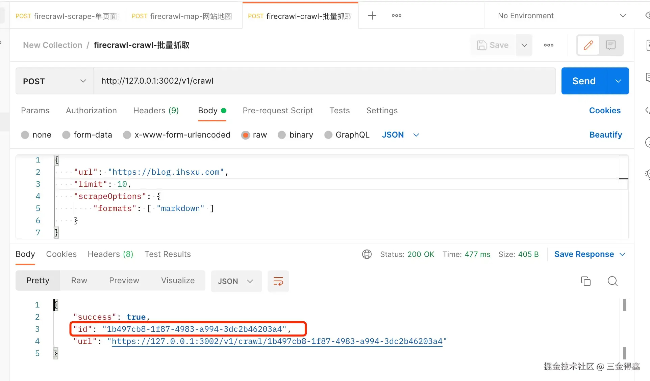Open the POST method dropdown
The width and height of the screenshot is (650, 381).
pyautogui.click(x=54, y=81)
